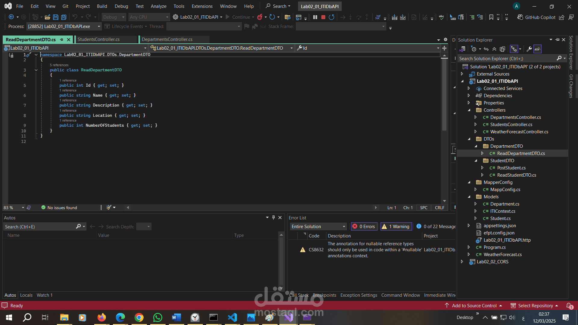Click the code cleanup broom icon
Image resolution: width=578 pixels, height=325 pixels.
coord(109,208)
